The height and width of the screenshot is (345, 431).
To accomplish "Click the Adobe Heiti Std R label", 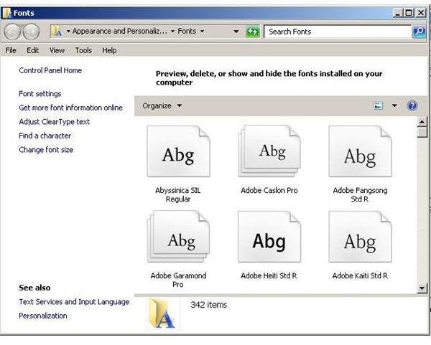I will tap(269, 276).
